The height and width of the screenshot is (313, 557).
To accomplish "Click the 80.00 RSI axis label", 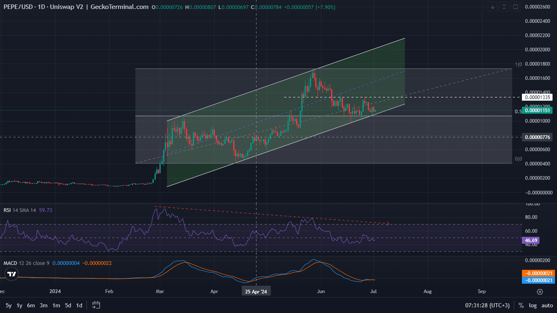I will tap(530, 217).
